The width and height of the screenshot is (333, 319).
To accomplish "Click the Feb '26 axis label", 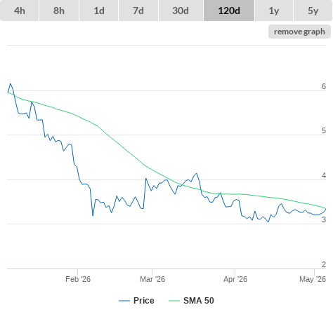I will coord(78,279).
